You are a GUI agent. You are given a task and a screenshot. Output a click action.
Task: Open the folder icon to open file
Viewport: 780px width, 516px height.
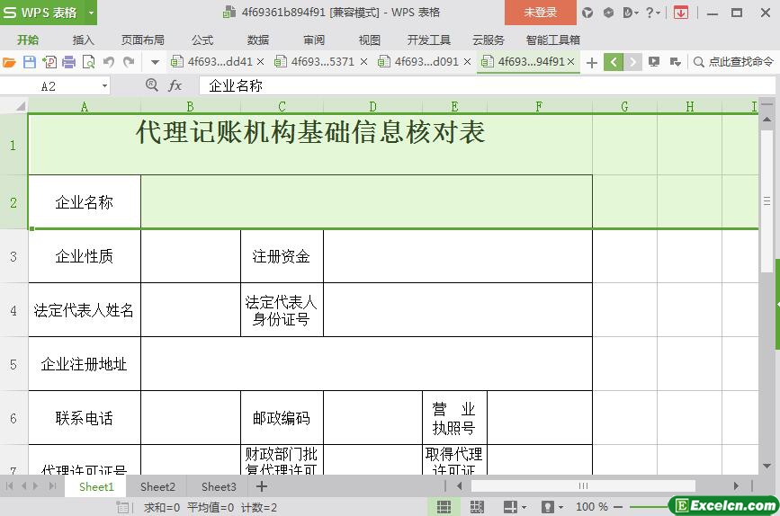(x=10, y=62)
